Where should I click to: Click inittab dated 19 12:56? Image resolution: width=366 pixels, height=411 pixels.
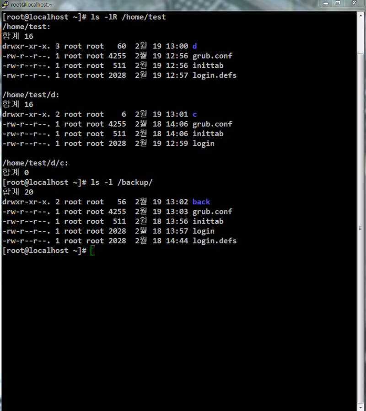click(208, 65)
